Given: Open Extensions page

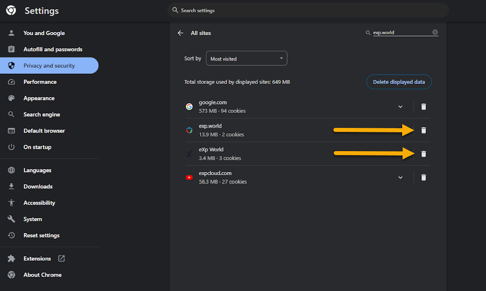Looking at the screenshot, I should point(37,259).
